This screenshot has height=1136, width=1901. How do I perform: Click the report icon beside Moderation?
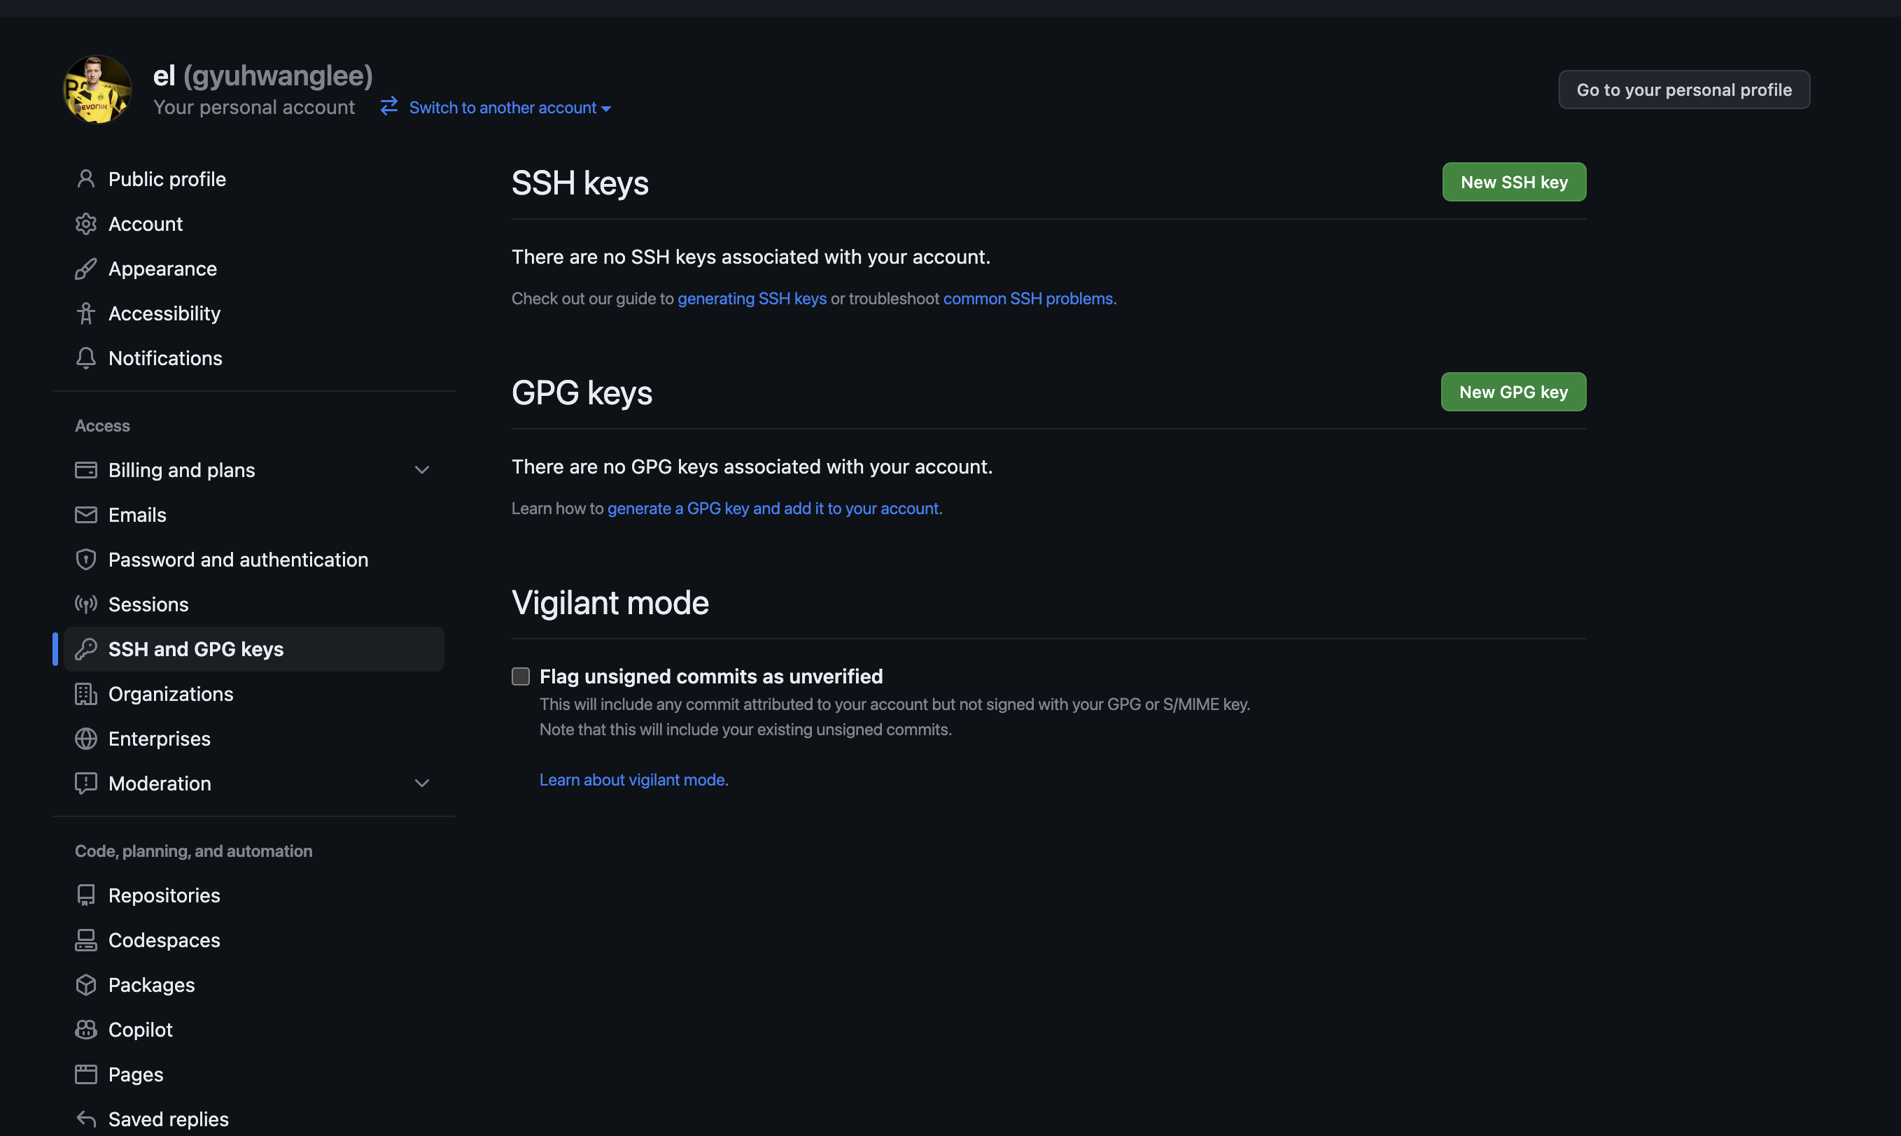pos(86,784)
